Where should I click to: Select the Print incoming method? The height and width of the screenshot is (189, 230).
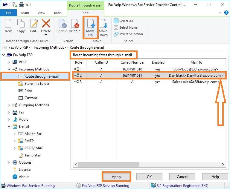click(x=25, y=91)
